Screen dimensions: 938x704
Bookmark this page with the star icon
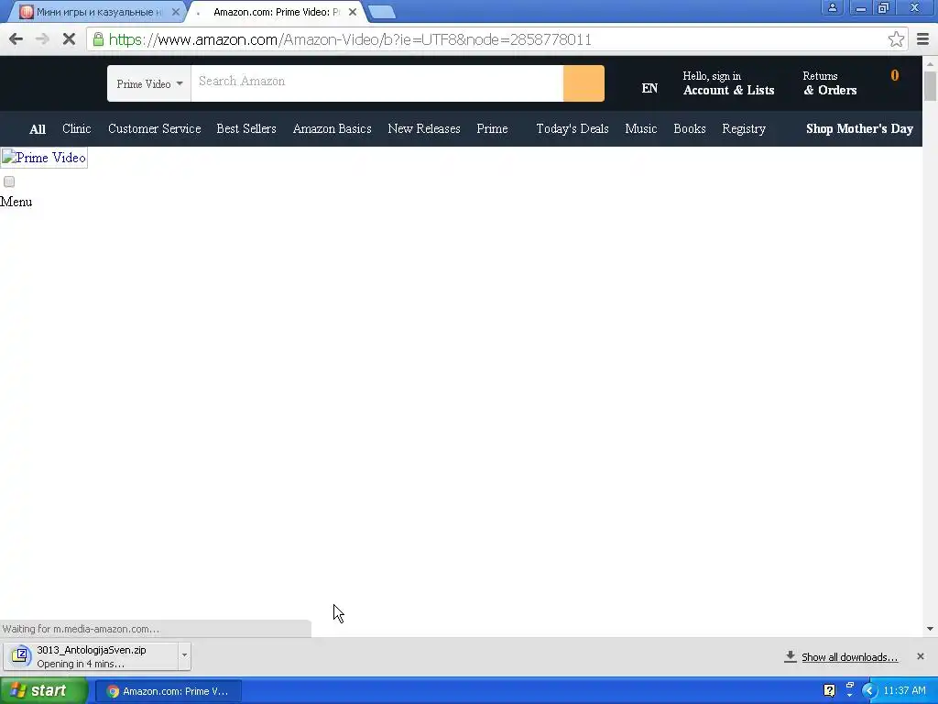point(896,39)
